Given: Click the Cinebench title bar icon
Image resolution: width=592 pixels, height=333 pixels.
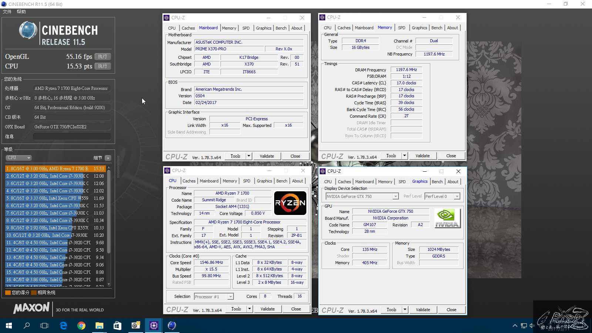Looking at the screenshot, I should tap(4, 4).
